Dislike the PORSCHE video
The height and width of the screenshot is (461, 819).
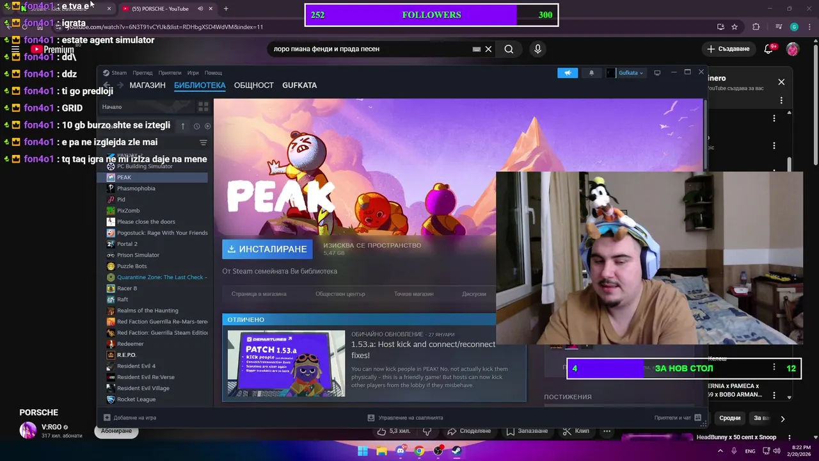pos(427,431)
